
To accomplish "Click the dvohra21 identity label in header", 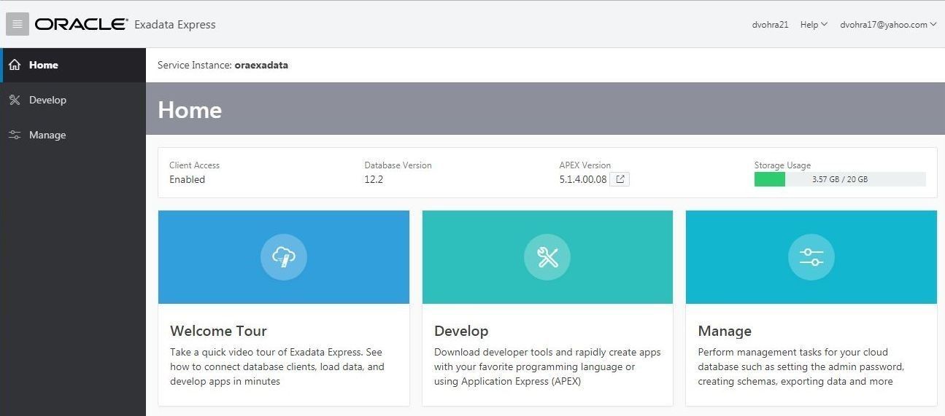I will click(770, 24).
